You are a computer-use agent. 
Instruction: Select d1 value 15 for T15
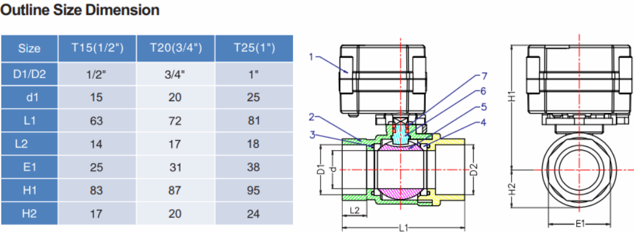[x=97, y=97]
